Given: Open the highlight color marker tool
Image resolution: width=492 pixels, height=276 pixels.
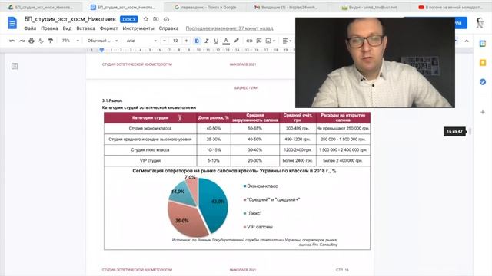Looking at the screenshot, I should tap(236, 41).
